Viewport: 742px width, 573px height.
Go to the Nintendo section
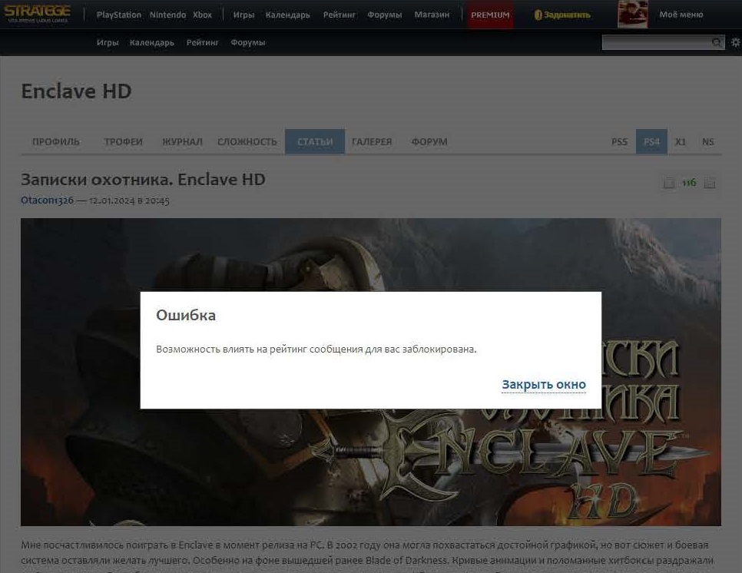[167, 15]
